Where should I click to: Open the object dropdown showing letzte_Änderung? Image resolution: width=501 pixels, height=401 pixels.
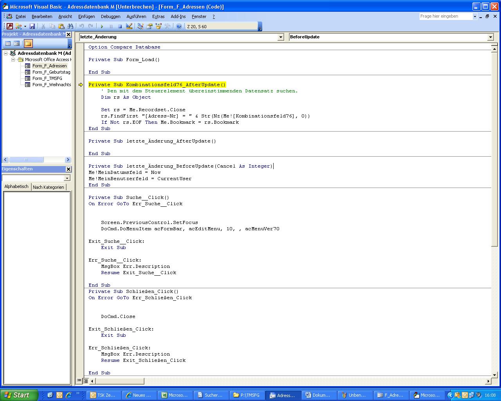[x=281, y=37]
